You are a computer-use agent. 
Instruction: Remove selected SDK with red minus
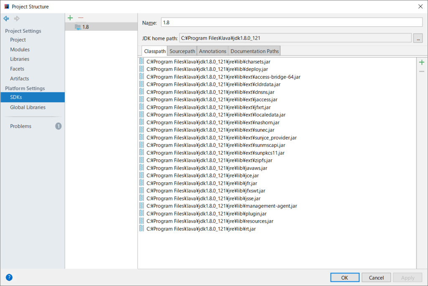(81, 18)
